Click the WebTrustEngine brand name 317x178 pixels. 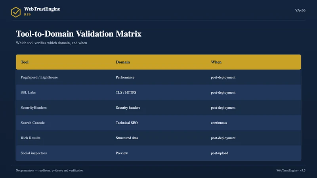coord(42,9)
